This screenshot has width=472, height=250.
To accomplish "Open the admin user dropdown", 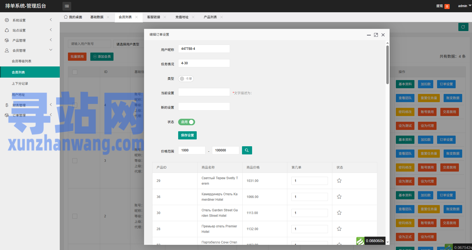I will [464, 6].
